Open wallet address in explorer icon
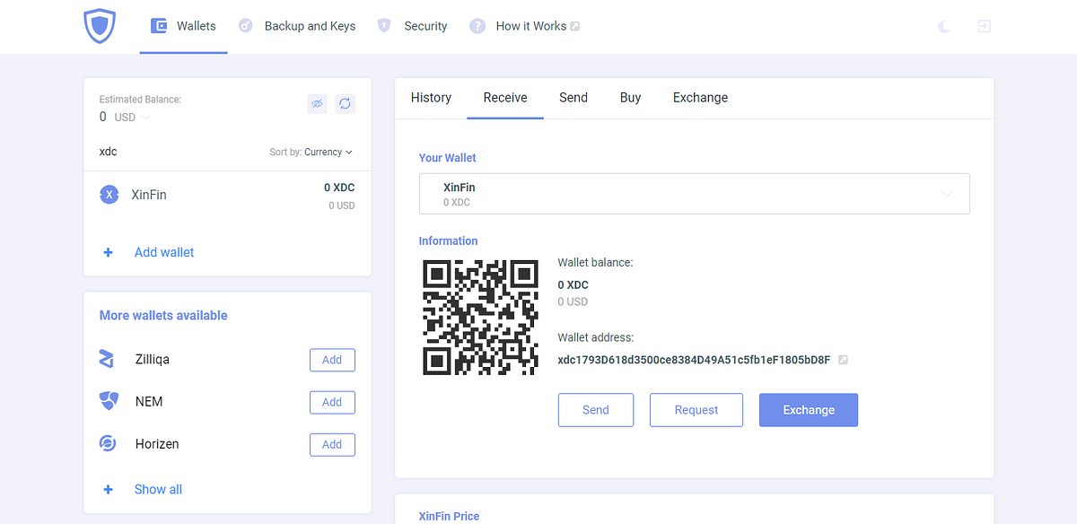1077x524 pixels. pos(843,360)
